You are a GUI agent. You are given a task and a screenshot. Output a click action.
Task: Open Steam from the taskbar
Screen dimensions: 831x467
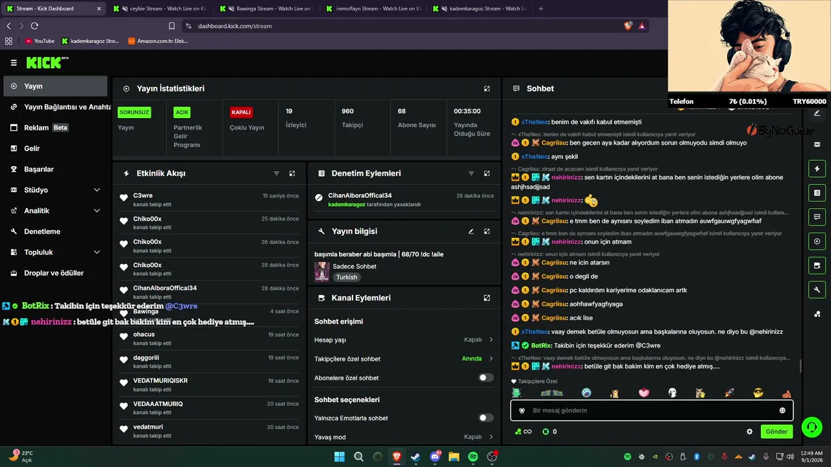point(415,457)
